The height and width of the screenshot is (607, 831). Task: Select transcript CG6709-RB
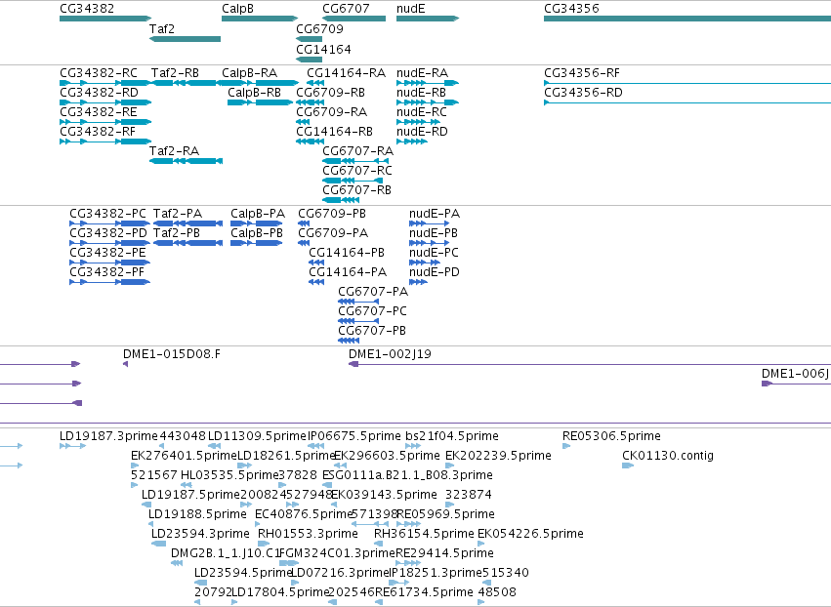(331, 92)
